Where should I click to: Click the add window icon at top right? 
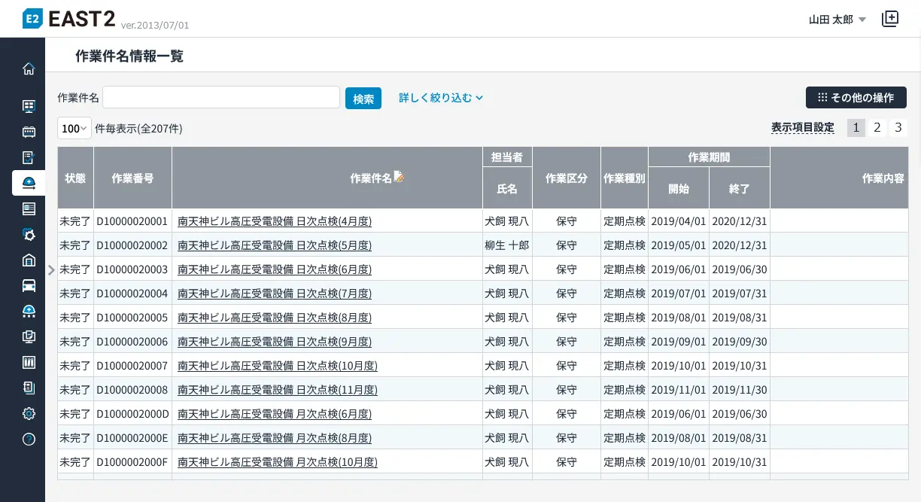click(890, 19)
